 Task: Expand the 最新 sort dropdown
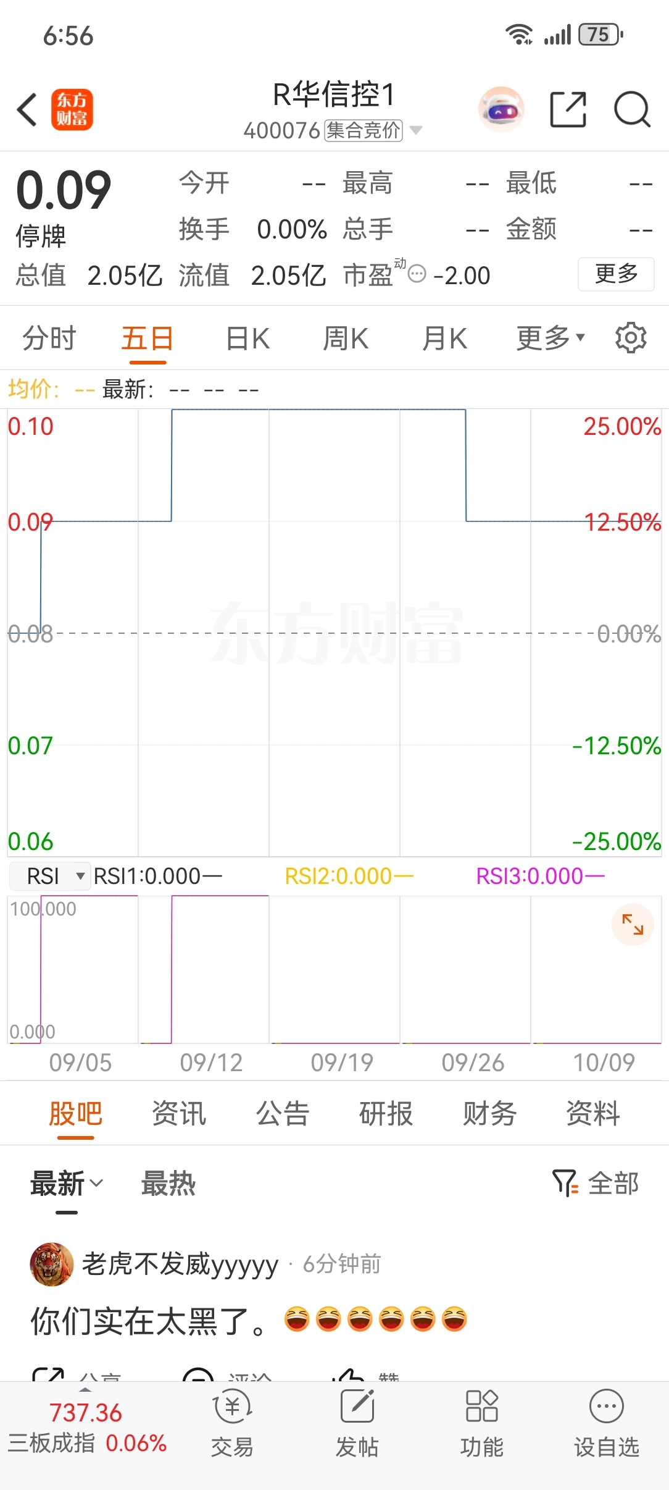click(x=67, y=1184)
